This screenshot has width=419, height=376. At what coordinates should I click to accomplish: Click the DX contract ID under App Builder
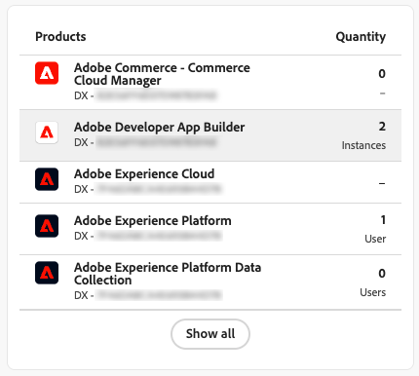(x=145, y=142)
